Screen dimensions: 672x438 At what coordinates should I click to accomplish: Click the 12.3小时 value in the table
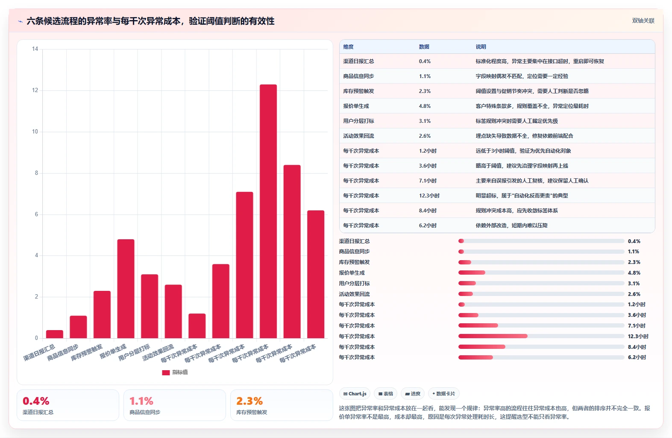pyautogui.click(x=429, y=196)
